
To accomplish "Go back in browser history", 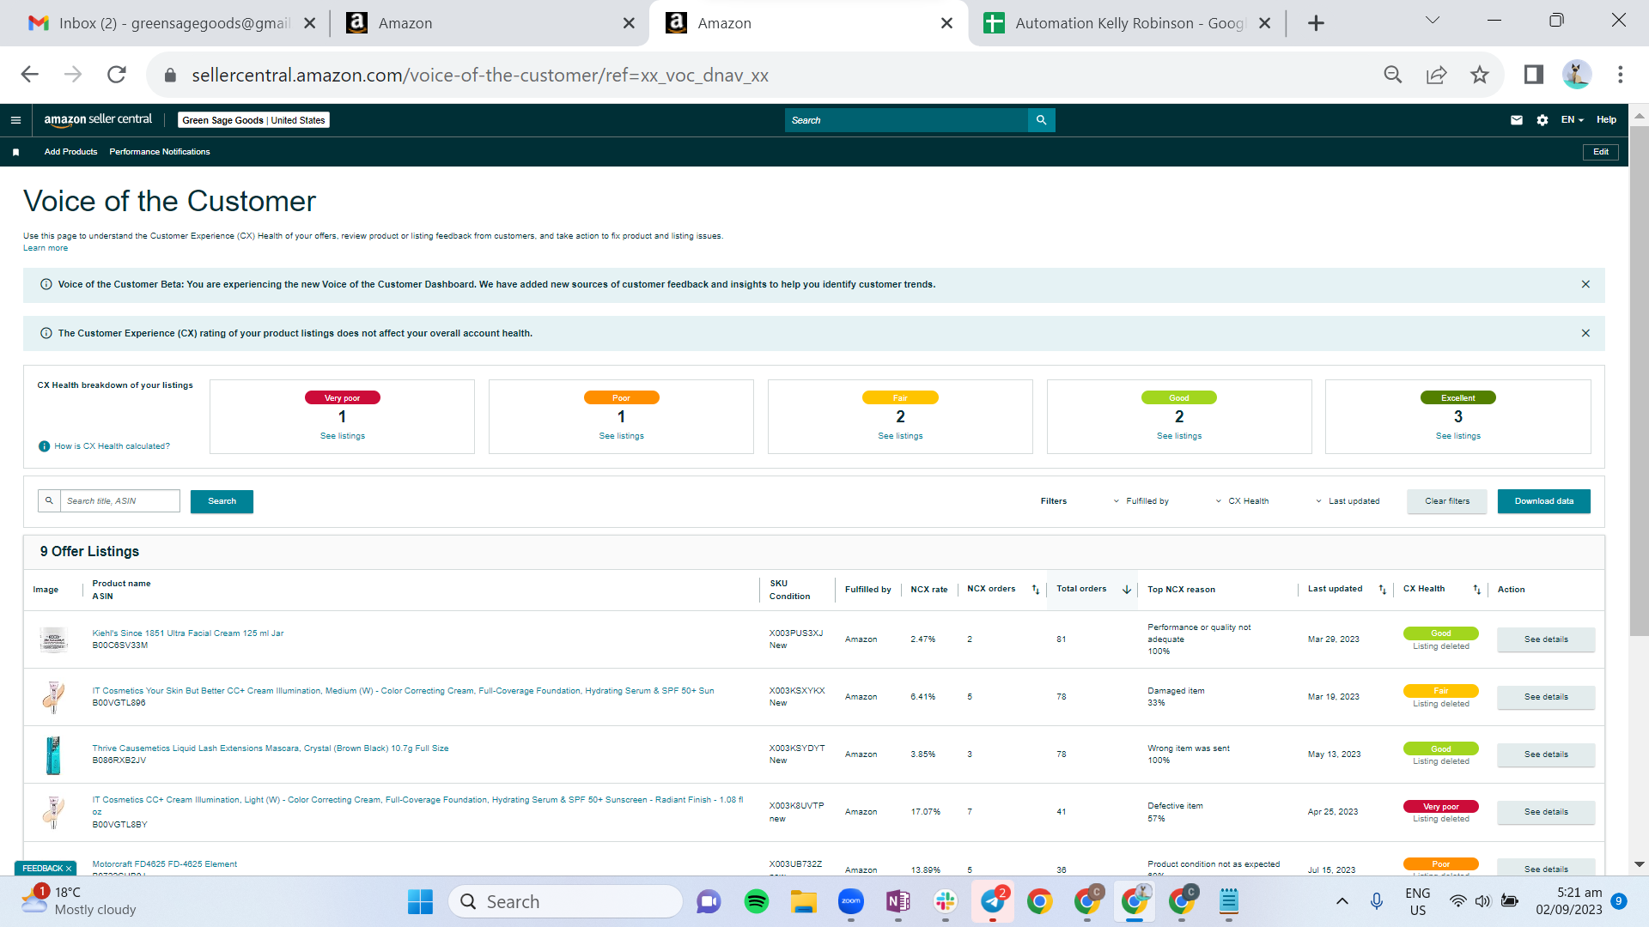I will (x=30, y=75).
